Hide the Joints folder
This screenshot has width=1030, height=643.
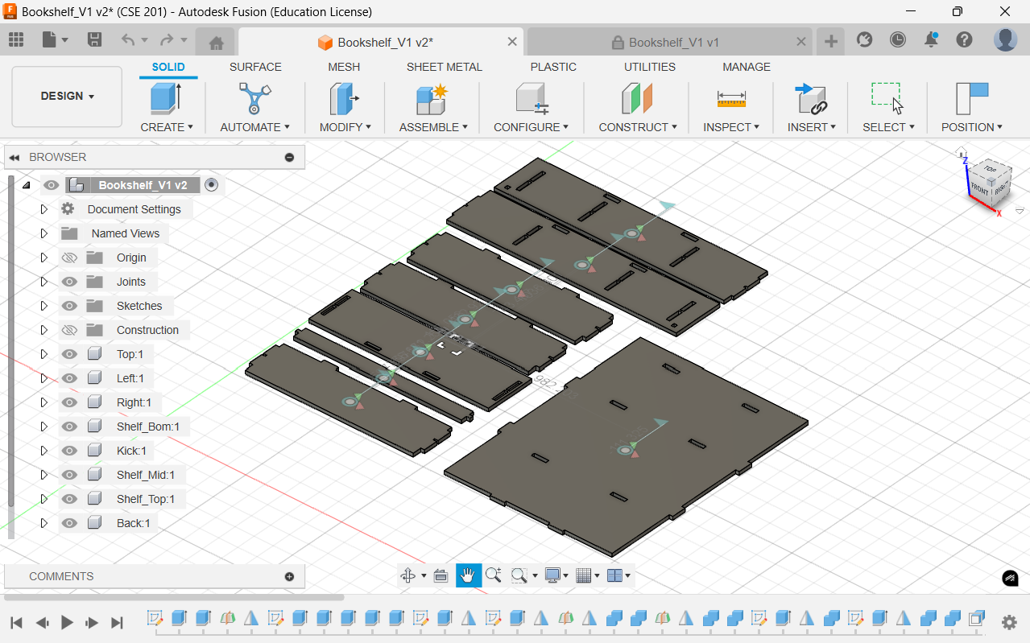click(x=69, y=282)
